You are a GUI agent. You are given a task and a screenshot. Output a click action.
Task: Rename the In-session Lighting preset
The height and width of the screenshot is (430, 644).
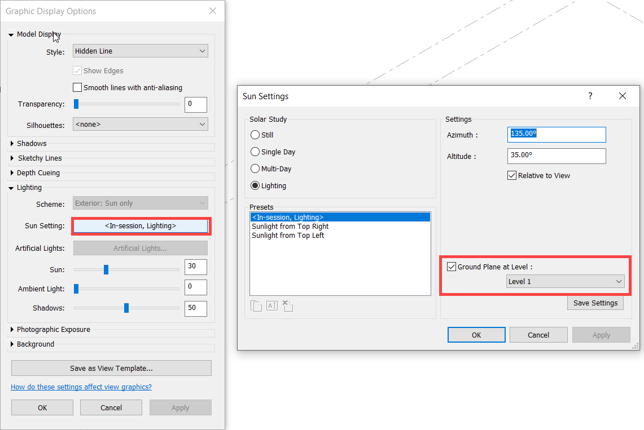pos(271,305)
